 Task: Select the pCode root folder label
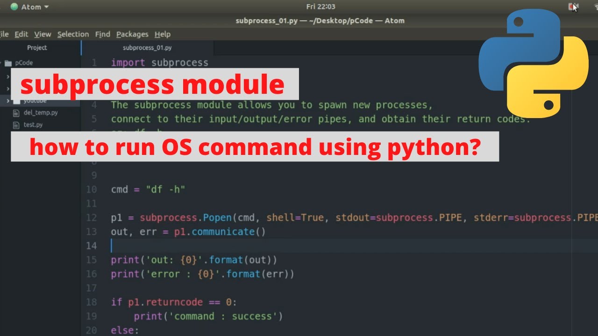pyautogui.click(x=24, y=63)
